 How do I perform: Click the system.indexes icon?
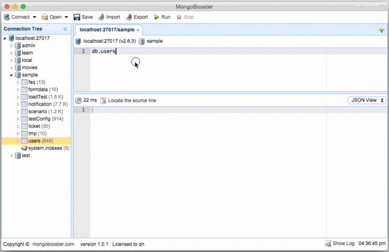click(x=24, y=148)
